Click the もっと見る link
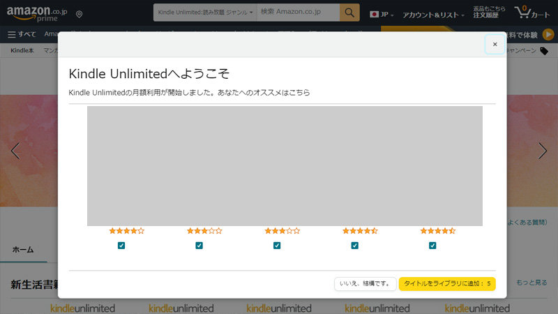 [x=531, y=283]
